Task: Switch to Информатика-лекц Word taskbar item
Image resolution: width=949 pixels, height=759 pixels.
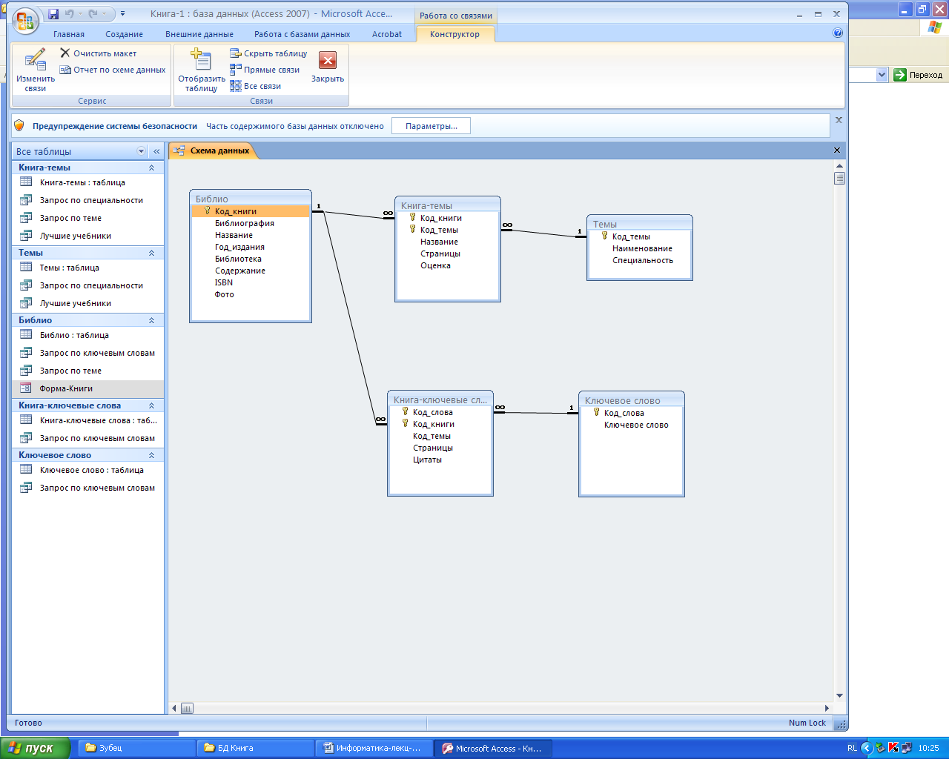Action: tap(374, 748)
